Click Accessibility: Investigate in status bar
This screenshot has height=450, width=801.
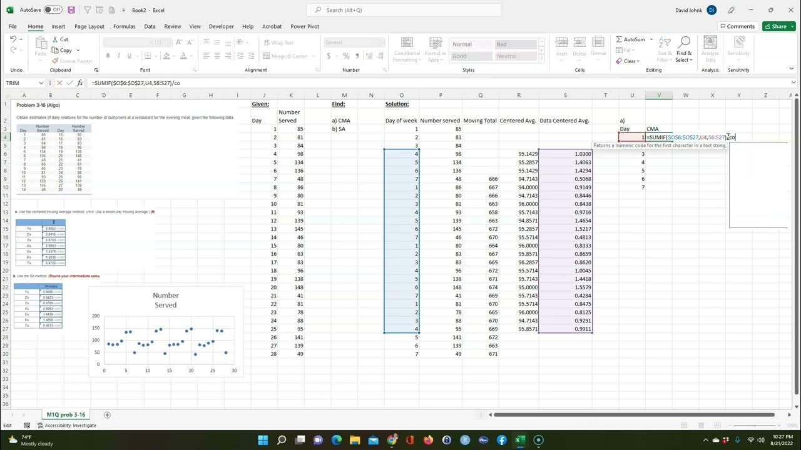[x=67, y=426]
